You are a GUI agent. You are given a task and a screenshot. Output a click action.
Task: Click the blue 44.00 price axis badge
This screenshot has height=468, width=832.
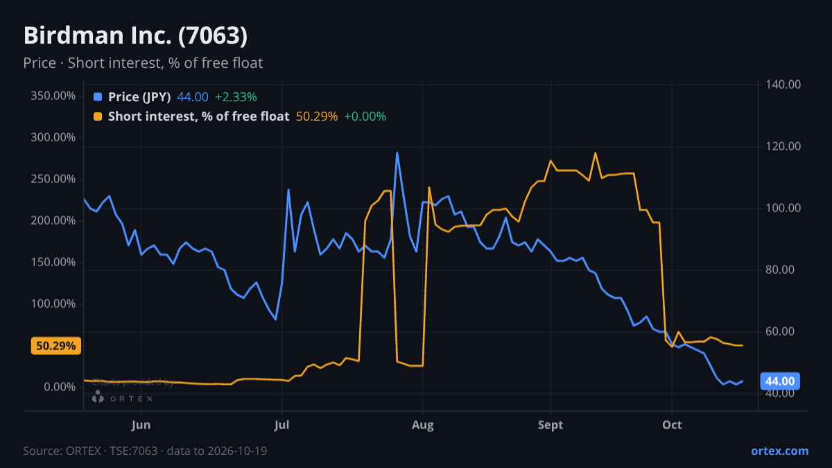coord(781,381)
